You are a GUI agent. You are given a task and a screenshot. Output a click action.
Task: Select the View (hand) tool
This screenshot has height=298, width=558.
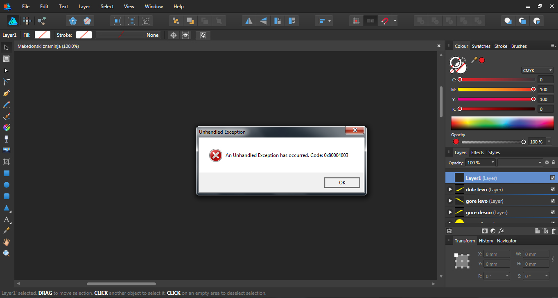click(6, 242)
